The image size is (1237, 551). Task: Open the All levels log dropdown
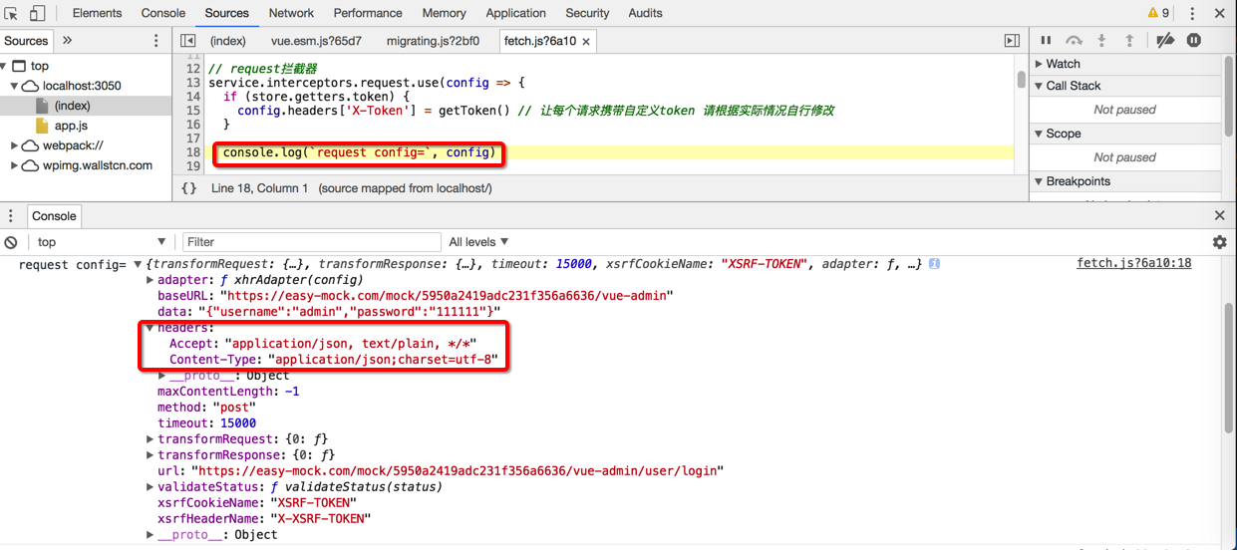[x=478, y=242]
